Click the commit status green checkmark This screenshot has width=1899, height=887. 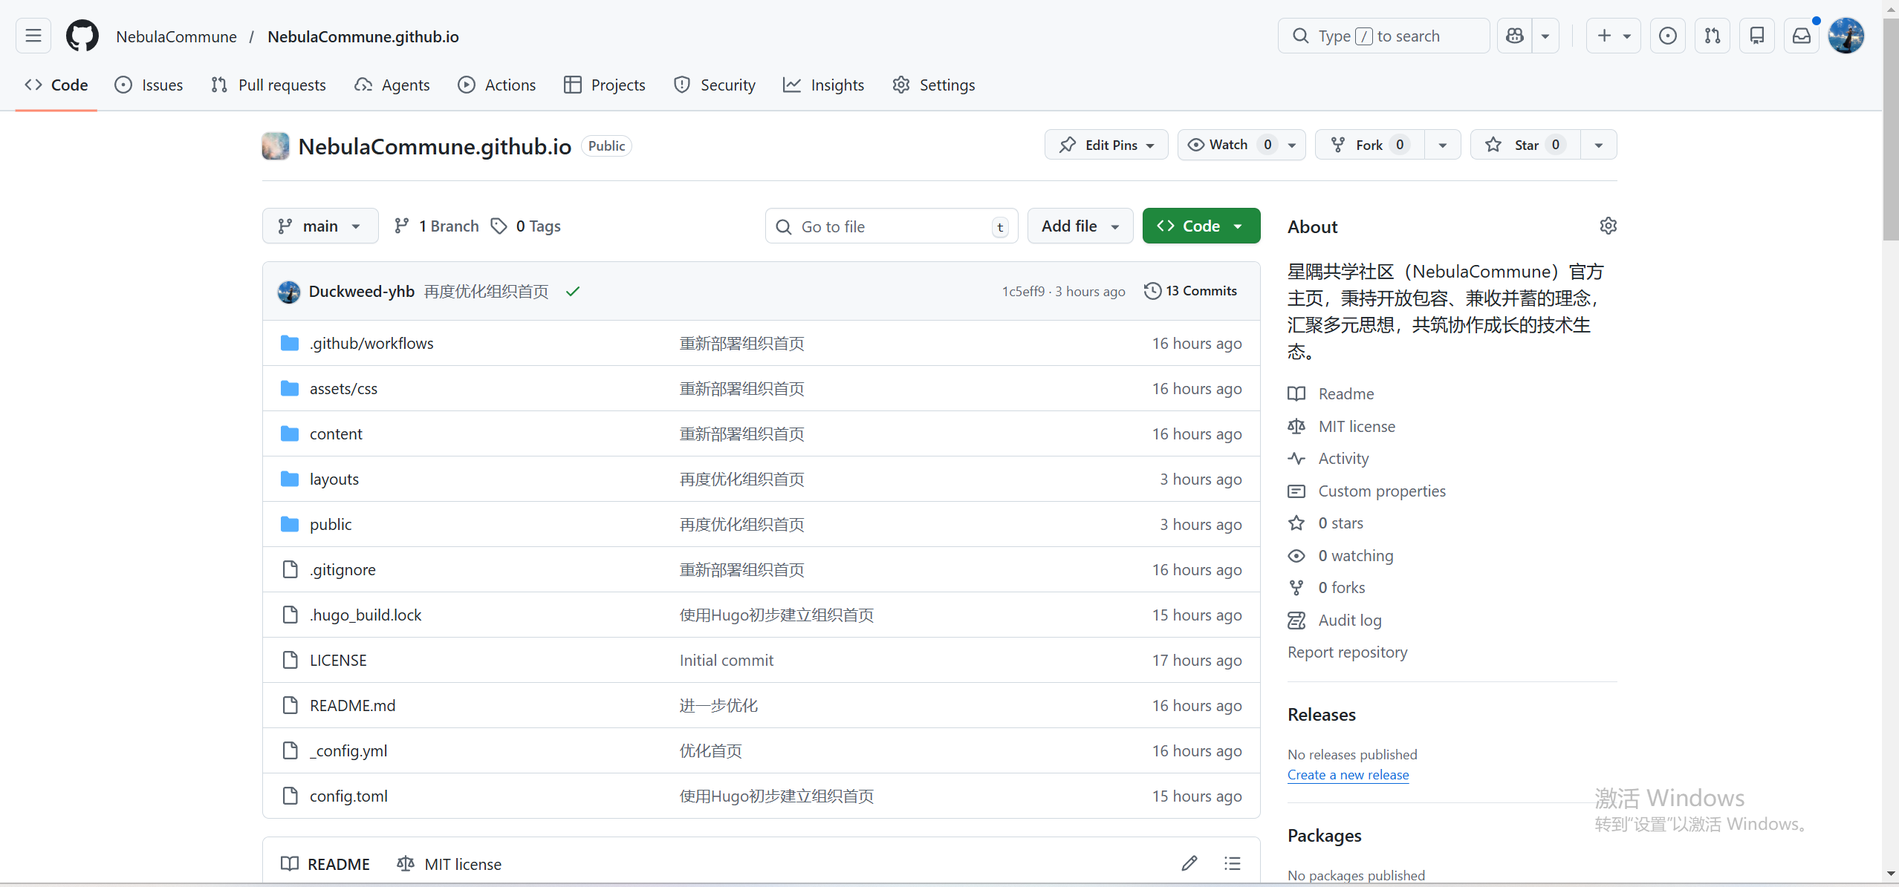572,292
